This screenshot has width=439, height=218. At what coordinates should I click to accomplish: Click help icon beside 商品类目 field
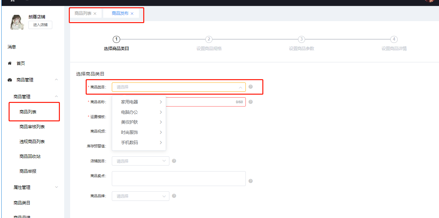pyautogui.click(x=250, y=87)
